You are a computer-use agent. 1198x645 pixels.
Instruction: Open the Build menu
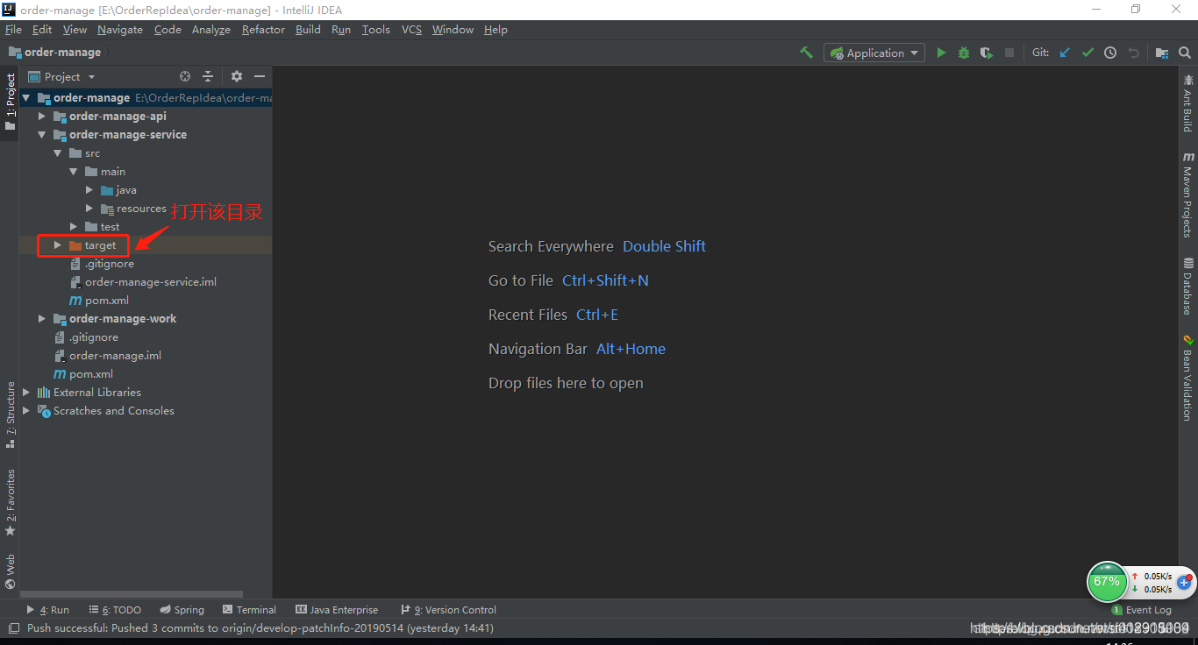click(x=308, y=30)
